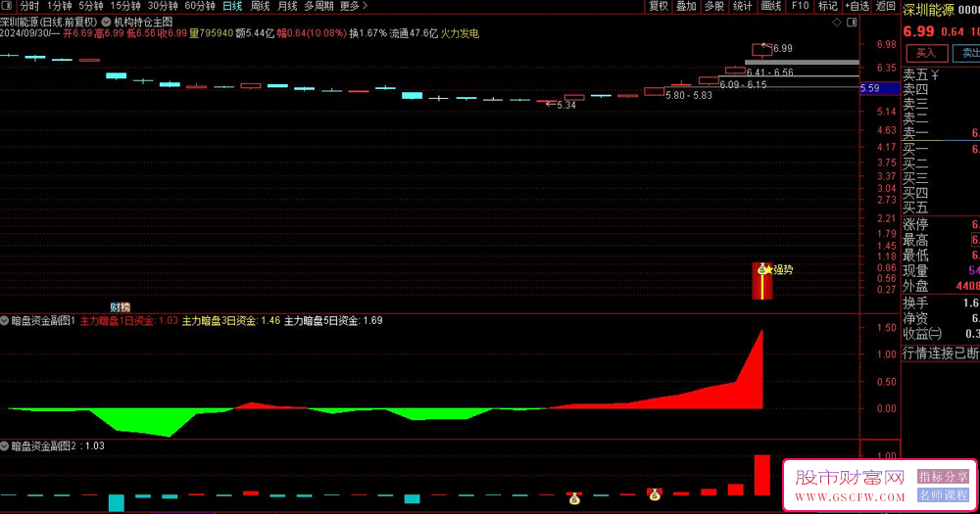Image resolution: width=980 pixels, height=514 pixels.
Task: Select the 1分钟 period tab
Action: [60, 6]
